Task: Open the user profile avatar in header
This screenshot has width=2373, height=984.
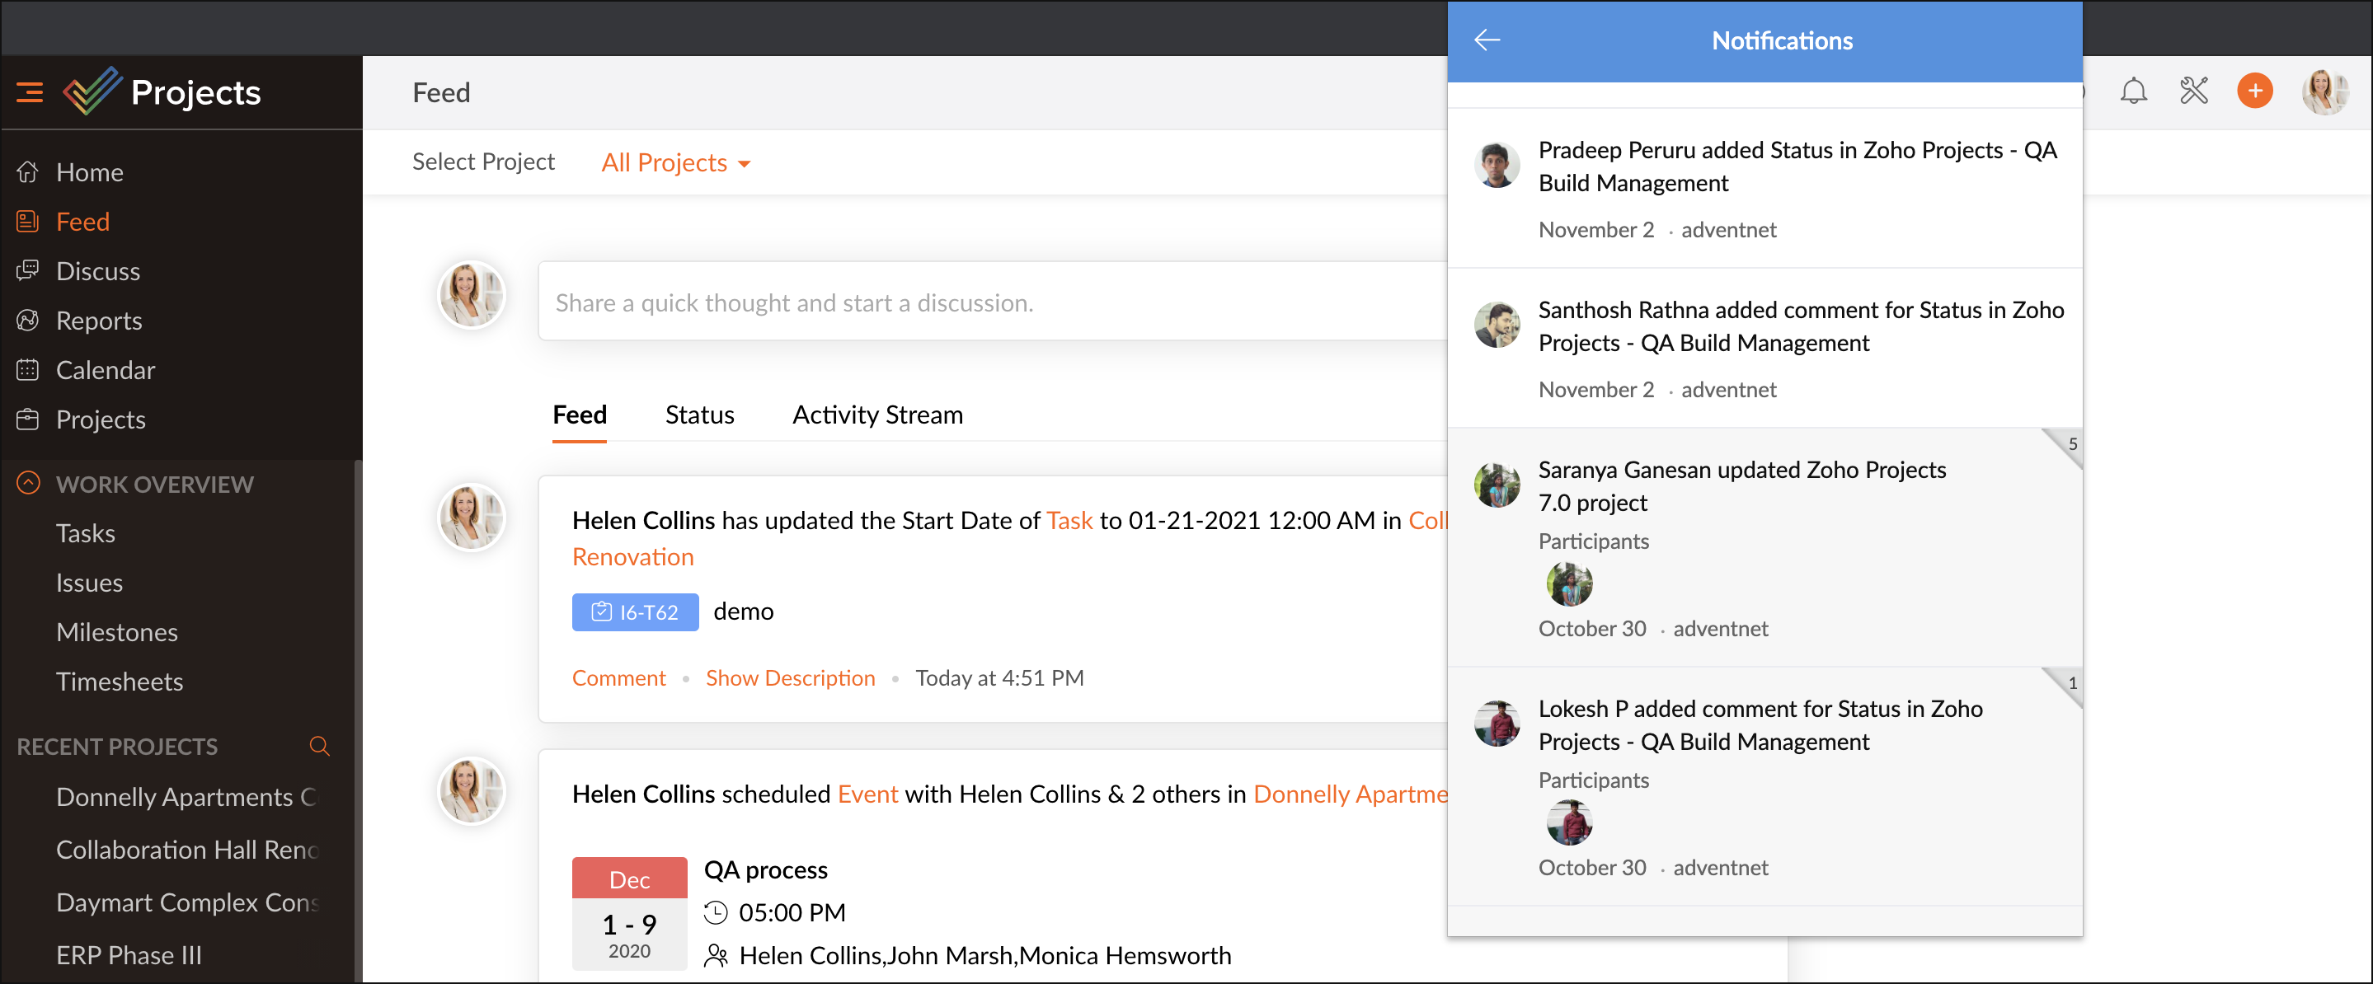Action: coord(2324,91)
